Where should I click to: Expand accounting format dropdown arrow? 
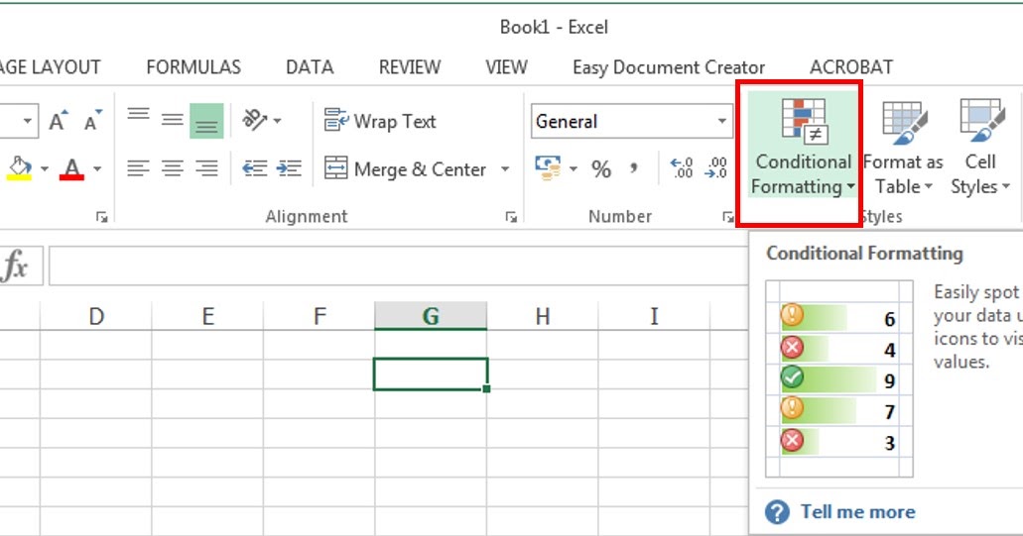[573, 169]
